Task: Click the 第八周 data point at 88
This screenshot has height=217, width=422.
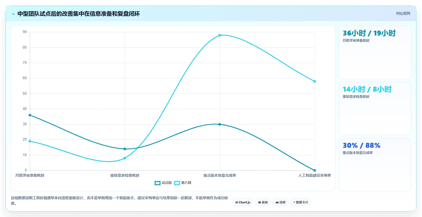Action: click(220, 35)
